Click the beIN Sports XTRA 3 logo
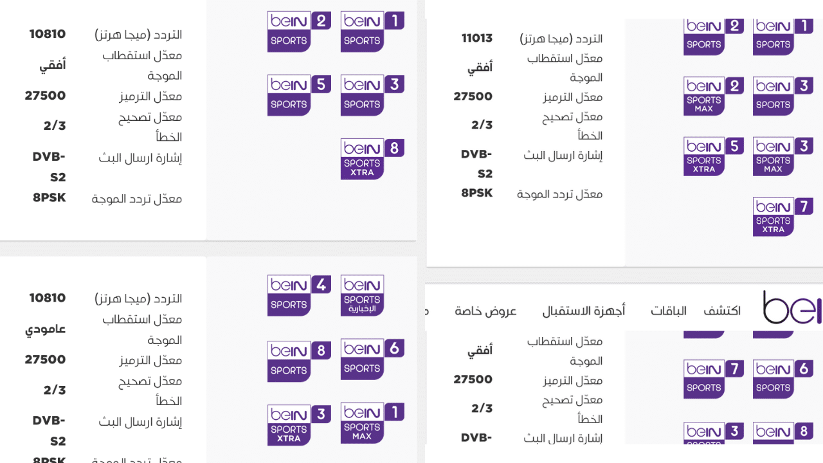This screenshot has height=463, width=823. [x=299, y=425]
